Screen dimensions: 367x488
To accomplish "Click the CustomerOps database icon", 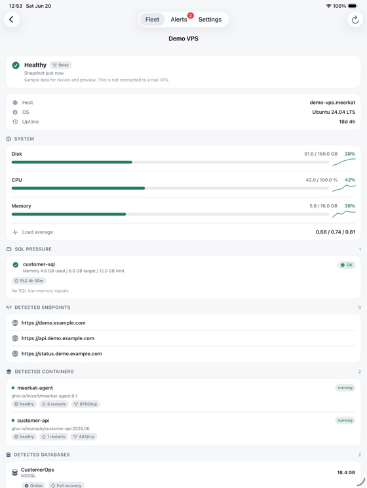I will coord(14,472).
